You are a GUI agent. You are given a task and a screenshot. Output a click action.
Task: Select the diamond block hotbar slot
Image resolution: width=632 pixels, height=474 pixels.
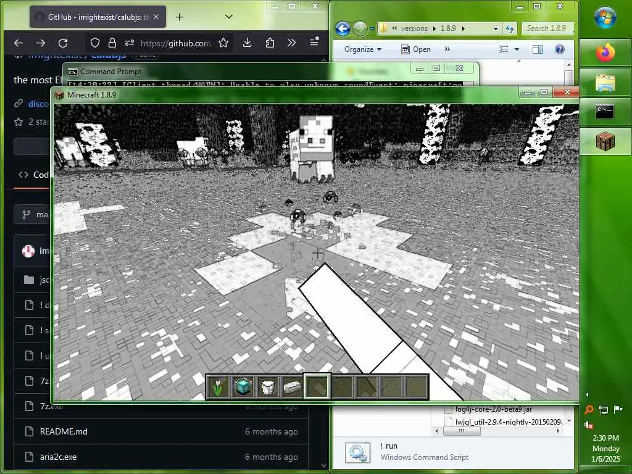point(243,387)
